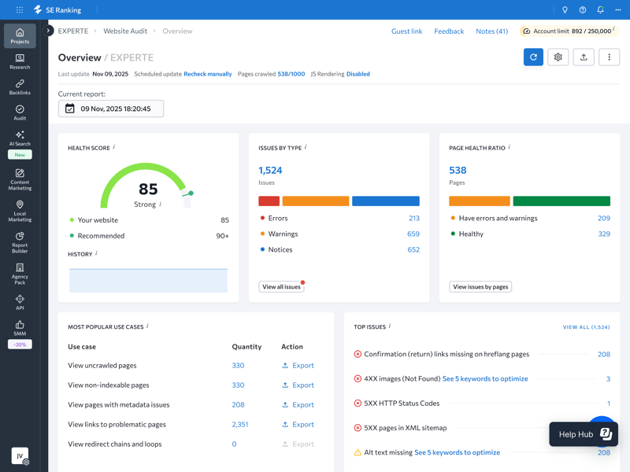Viewport: 630px width, 472px height.
Task: Open AI Search in sidebar
Action: tap(20, 138)
